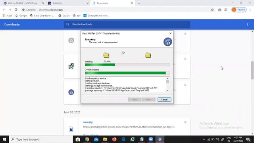The width and height of the screenshot is (254, 143).
Task: Open the Windows Start menu
Action: pyautogui.click(x=4, y=139)
